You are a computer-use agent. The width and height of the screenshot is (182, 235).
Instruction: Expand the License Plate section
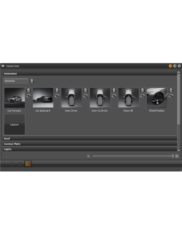(90, 144)
